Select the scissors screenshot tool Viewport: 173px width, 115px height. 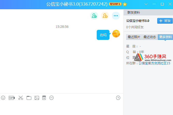(21, 98)
